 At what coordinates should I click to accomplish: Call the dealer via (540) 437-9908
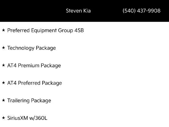tap(142, 11)
